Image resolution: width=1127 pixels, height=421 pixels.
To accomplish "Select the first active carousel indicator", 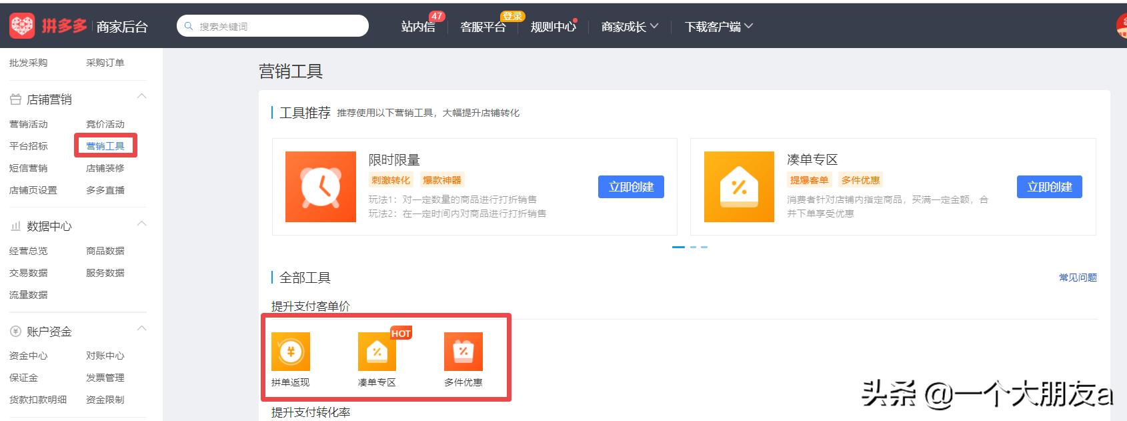I will click(x=678, y=247).
